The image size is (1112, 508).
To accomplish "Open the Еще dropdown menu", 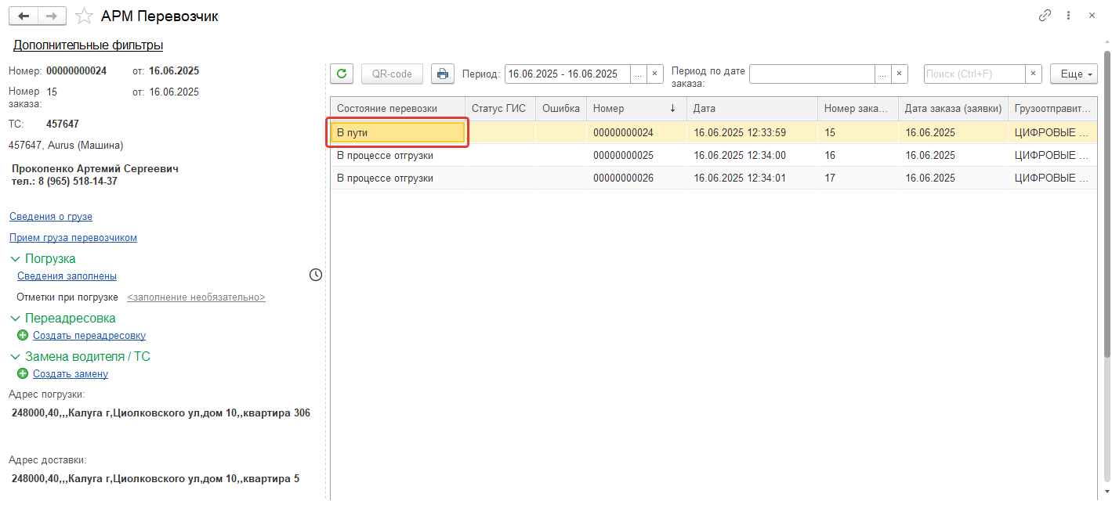I will pyautogui.click(x=1074, y=74).
